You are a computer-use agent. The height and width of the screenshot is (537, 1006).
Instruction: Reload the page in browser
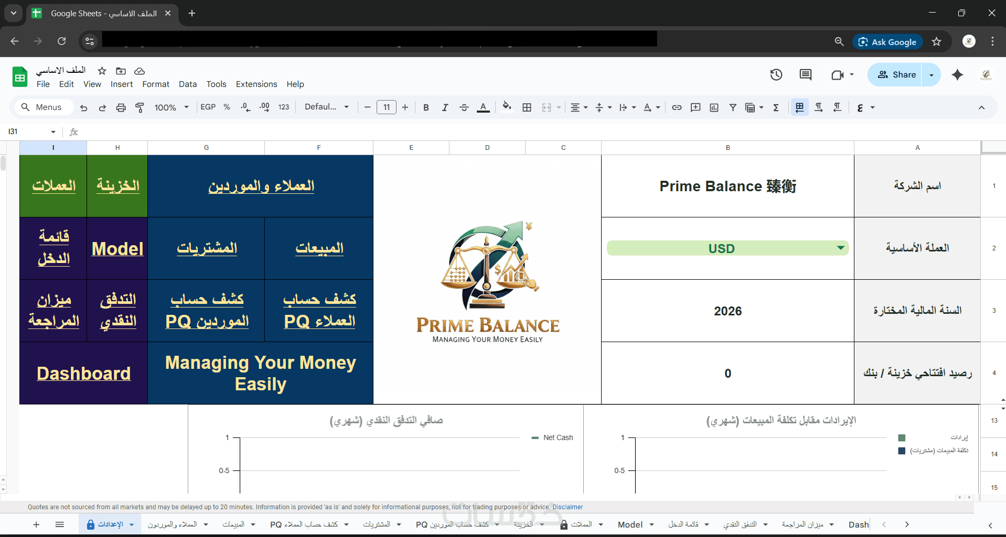62,41
